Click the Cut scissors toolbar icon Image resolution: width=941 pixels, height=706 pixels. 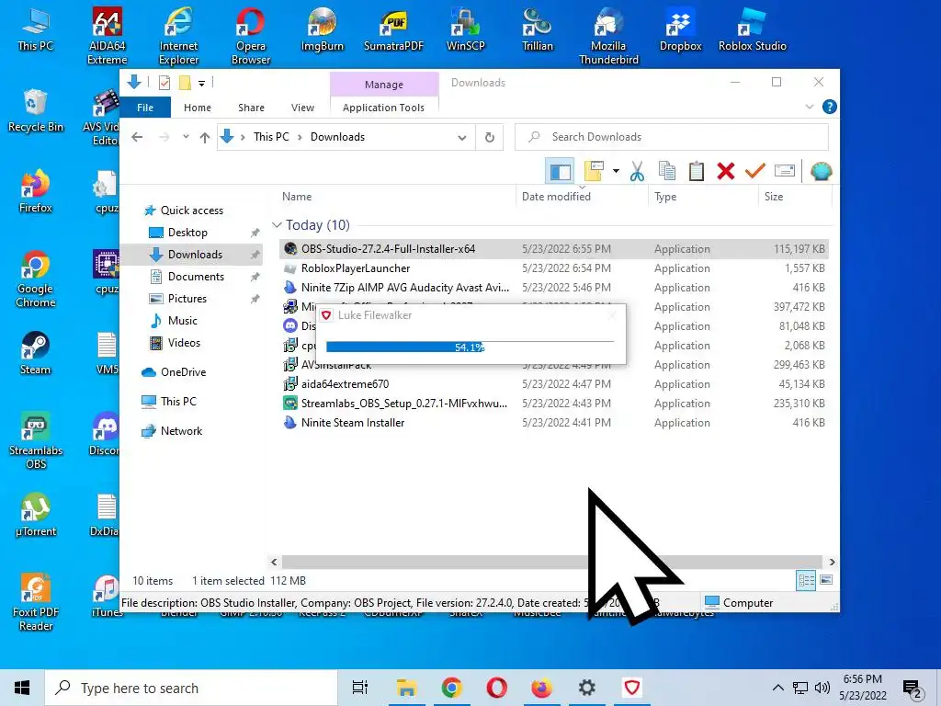637,172
